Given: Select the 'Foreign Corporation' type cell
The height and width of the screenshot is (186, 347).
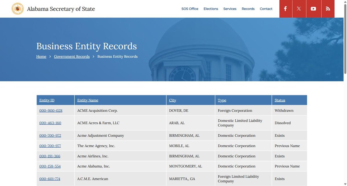Looking at the screenshot, I should [x=243, y=110].
